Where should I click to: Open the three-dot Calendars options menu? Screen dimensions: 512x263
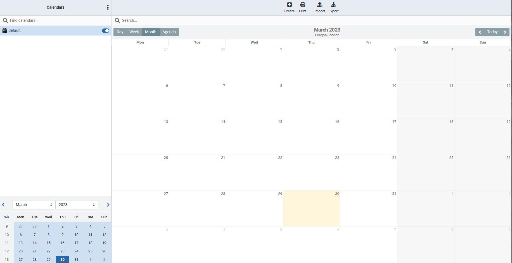[x=108, y=7]
